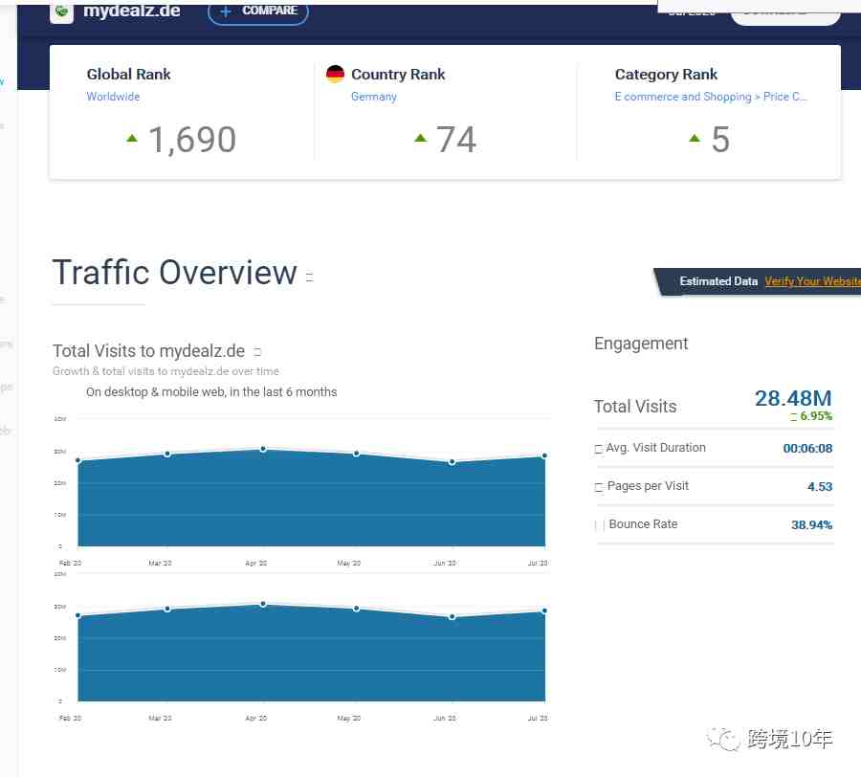This screenshot has height=777, width=861.
Task: Click the desktop & mobile web six-month caption
Action: 211,392
